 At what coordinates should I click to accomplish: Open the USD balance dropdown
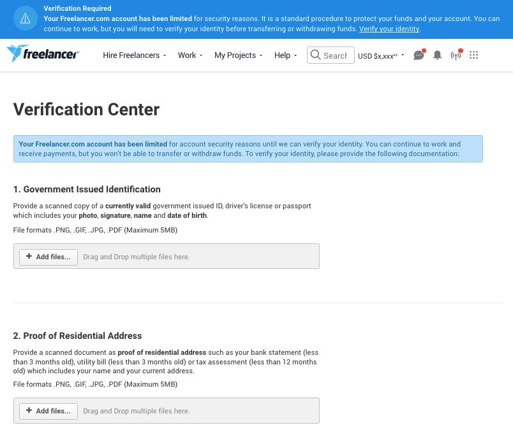(381, 56)
